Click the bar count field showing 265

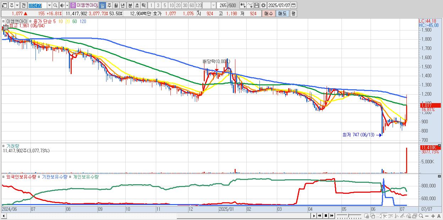pyautogui.click(x=223, y=5)
